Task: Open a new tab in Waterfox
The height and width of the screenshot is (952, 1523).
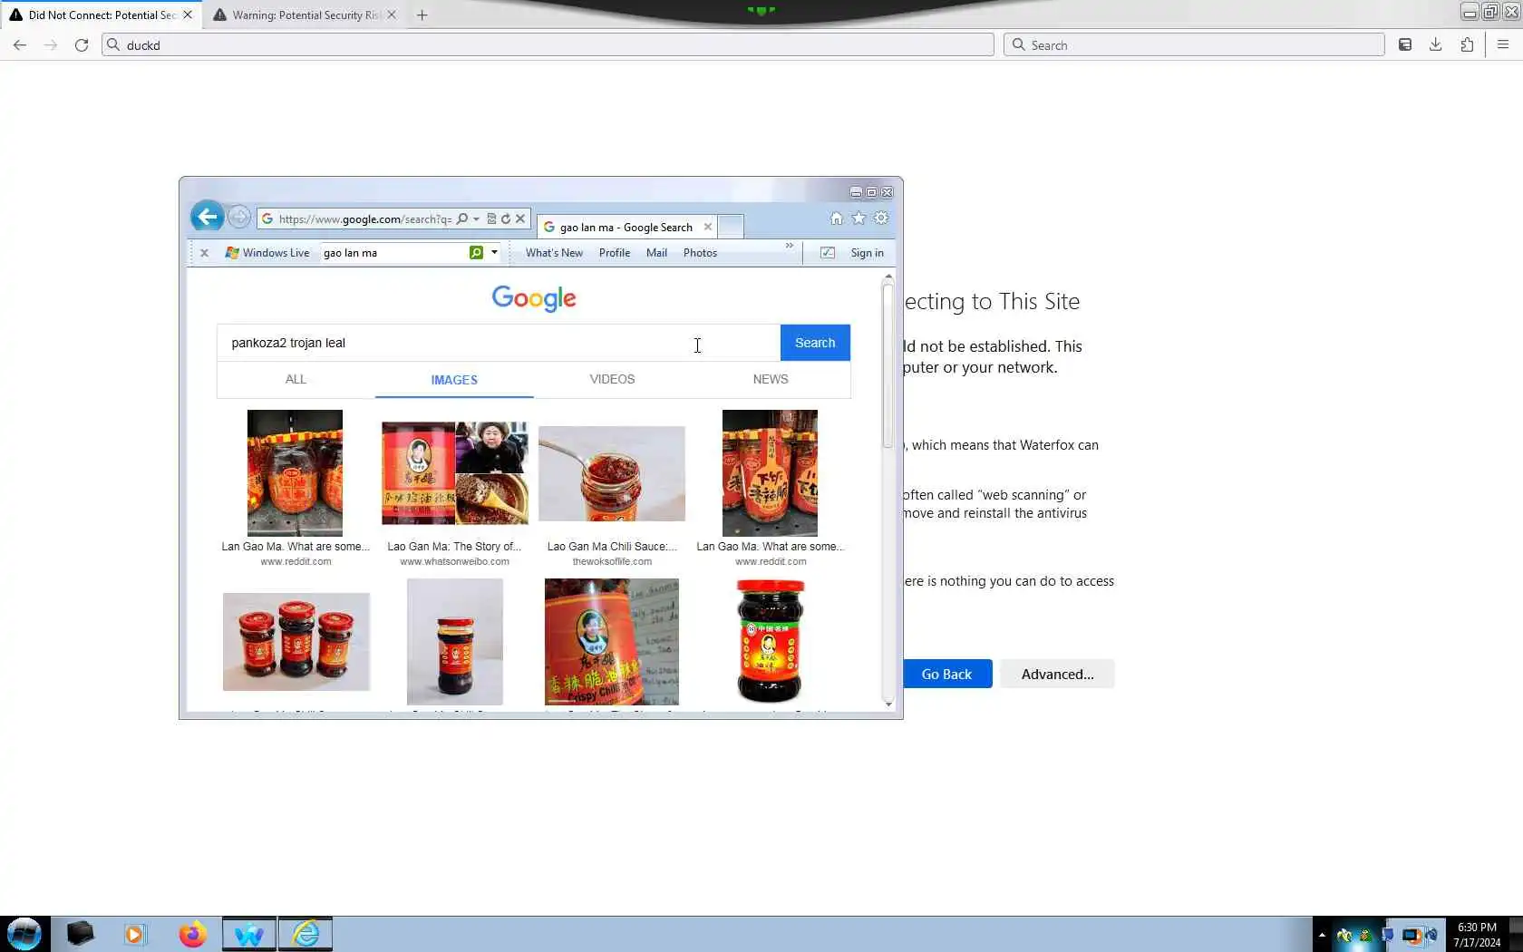Action: [422, 15]
